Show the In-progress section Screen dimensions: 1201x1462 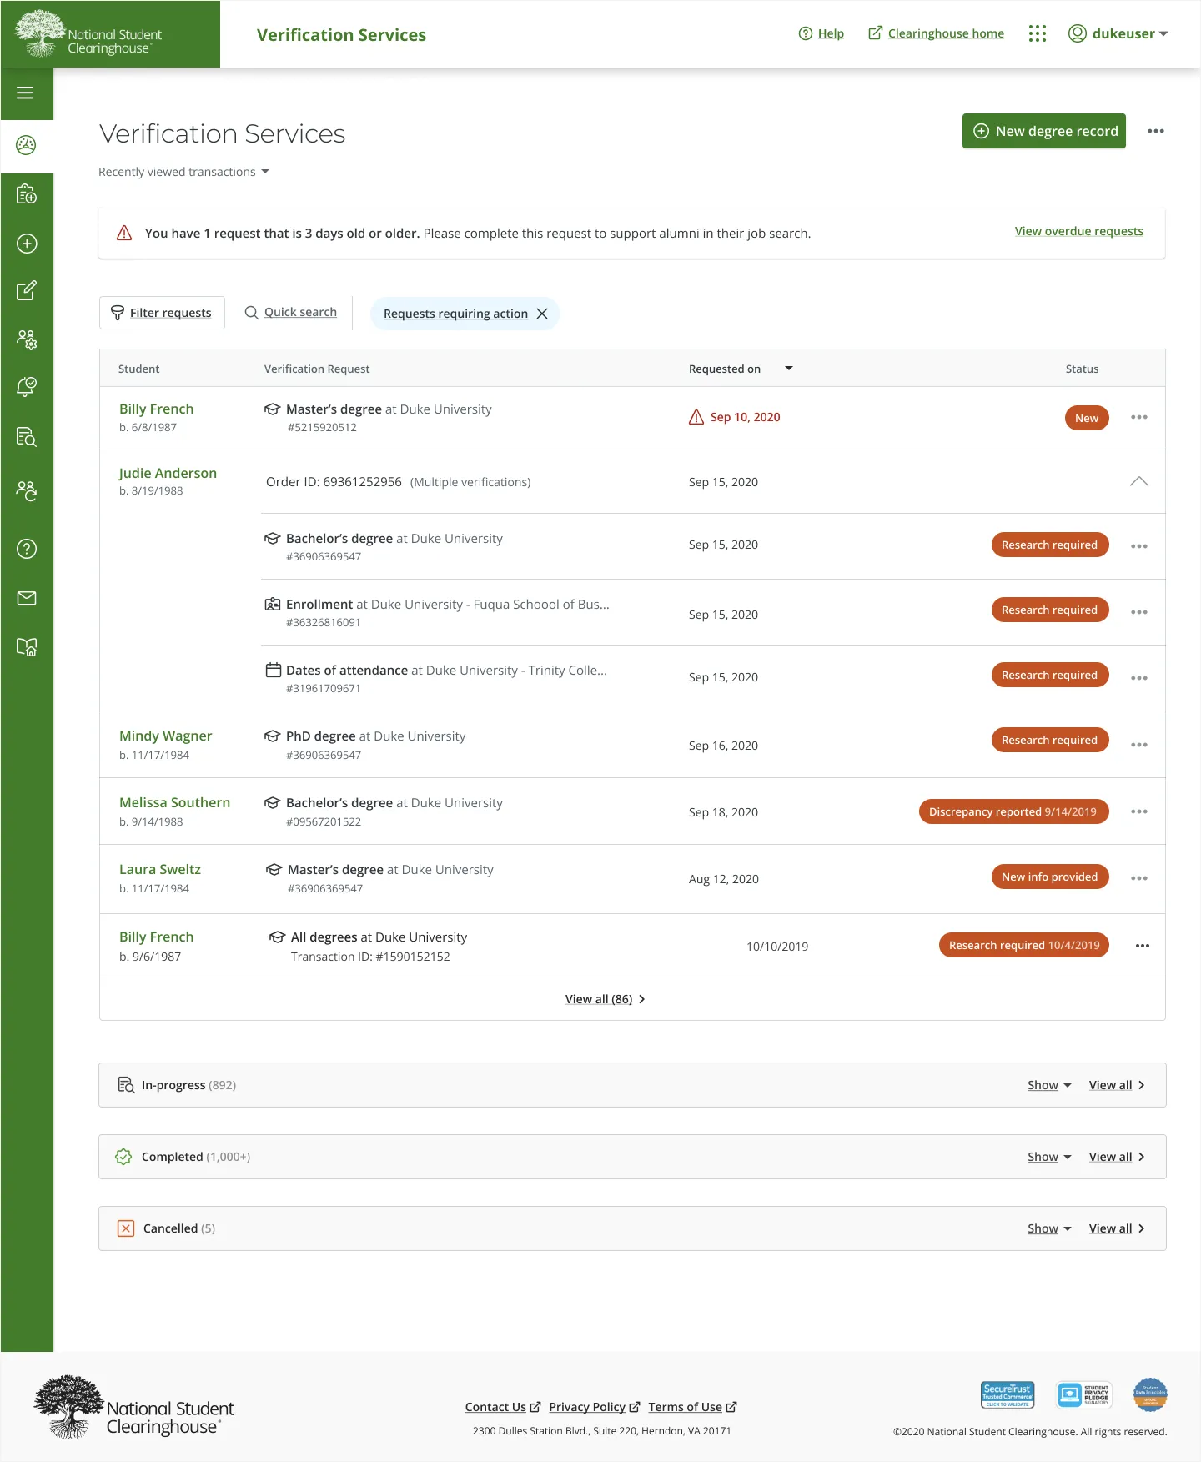pyautogui.click(x=1049, y=1085)
